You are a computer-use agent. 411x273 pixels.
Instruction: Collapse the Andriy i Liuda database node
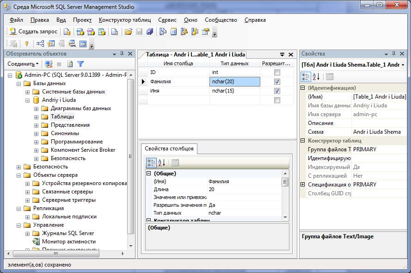click(28, 101)
